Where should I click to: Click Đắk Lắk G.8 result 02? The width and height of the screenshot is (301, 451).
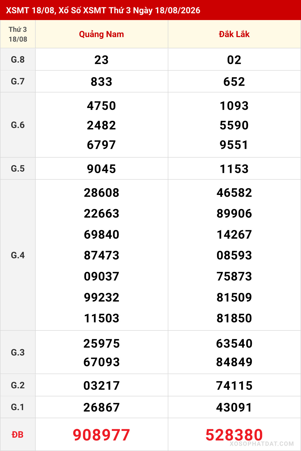pyautogui.click(x=234, y=60)
